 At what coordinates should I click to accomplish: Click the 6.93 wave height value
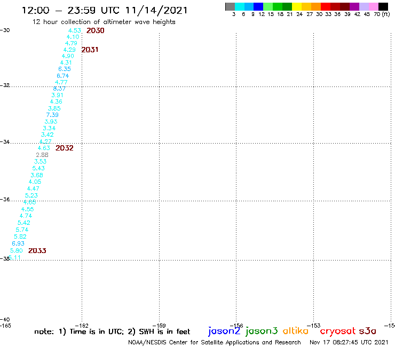[18, 243]
